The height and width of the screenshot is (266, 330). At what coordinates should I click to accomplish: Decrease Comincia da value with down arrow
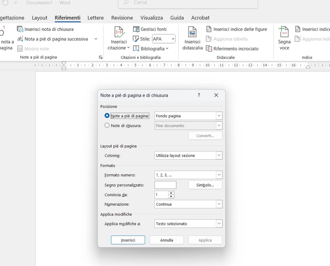[x=171, y=196]
